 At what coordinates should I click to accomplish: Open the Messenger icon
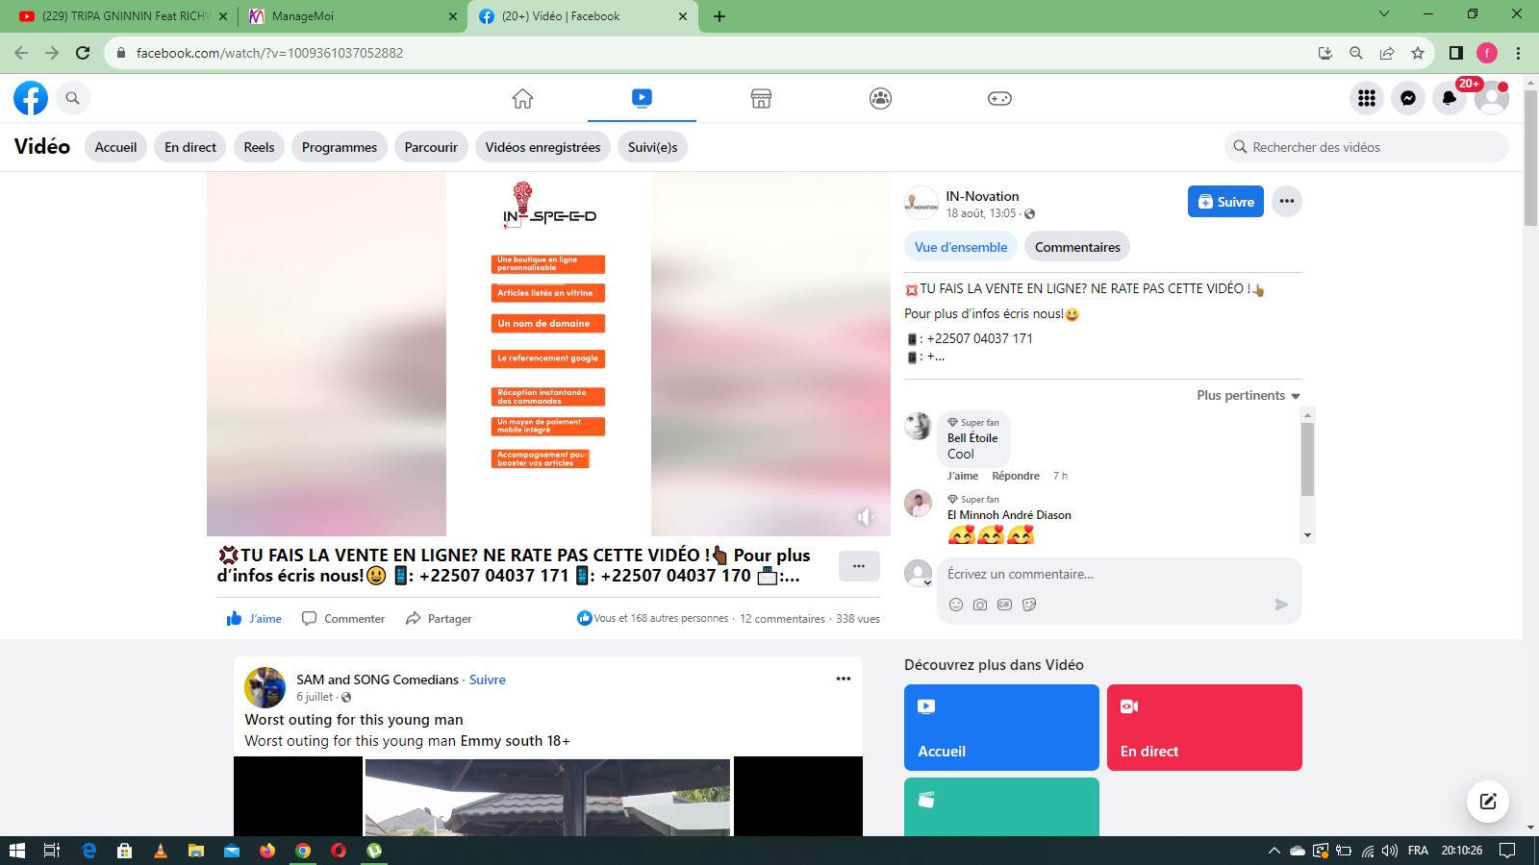pos(1408,98)
